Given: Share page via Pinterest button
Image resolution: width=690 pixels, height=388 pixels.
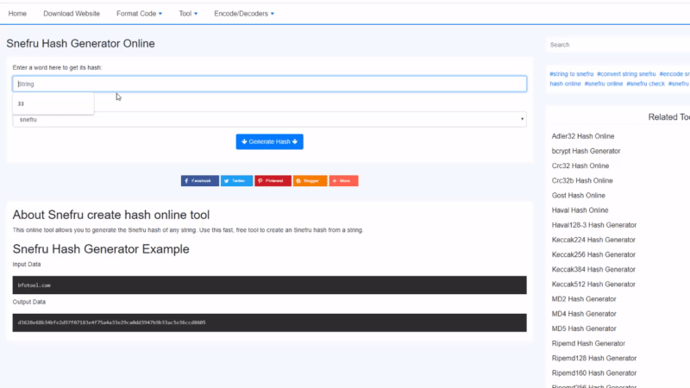Looking at the screenshot, I should [273, 181].
